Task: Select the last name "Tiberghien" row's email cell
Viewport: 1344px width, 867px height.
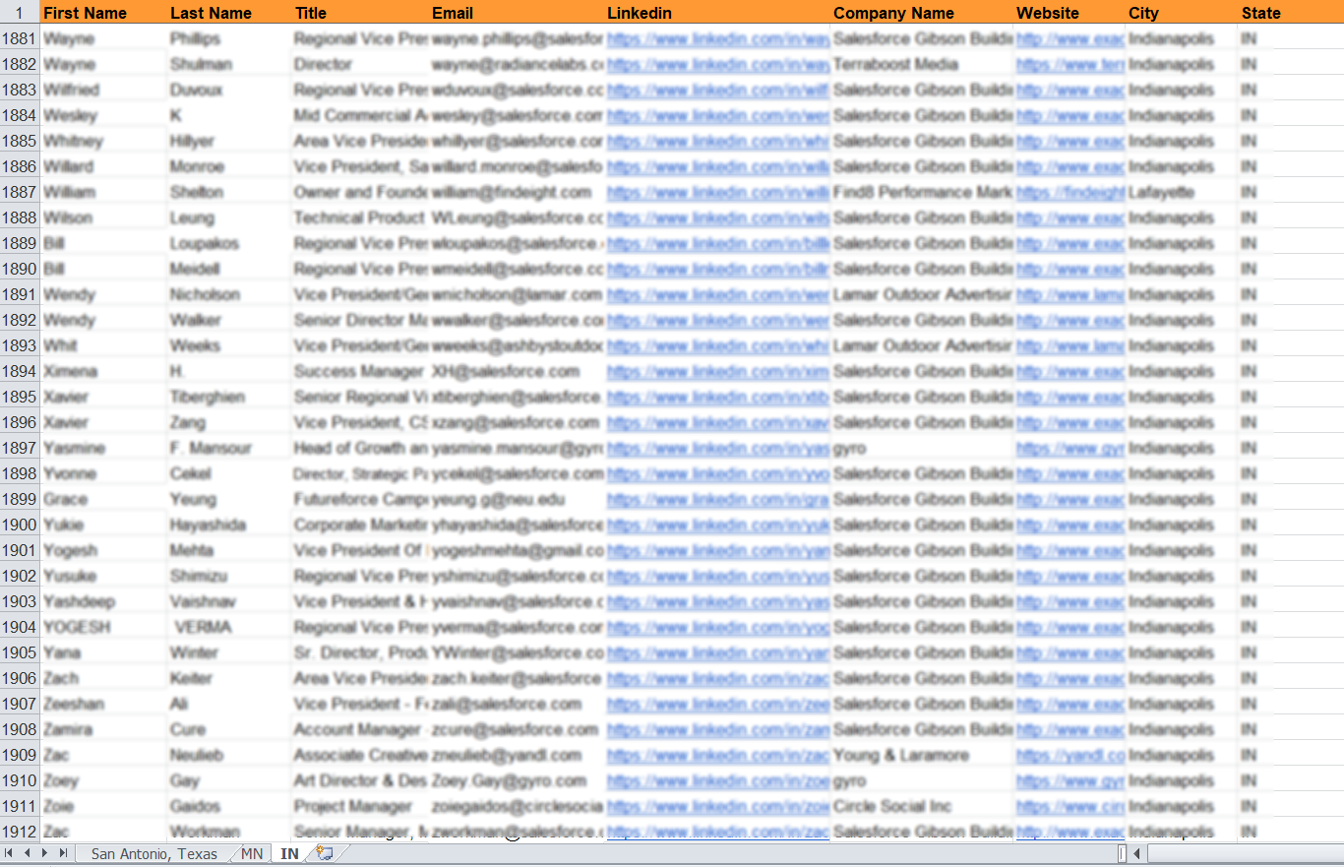Action: (517, 397)
